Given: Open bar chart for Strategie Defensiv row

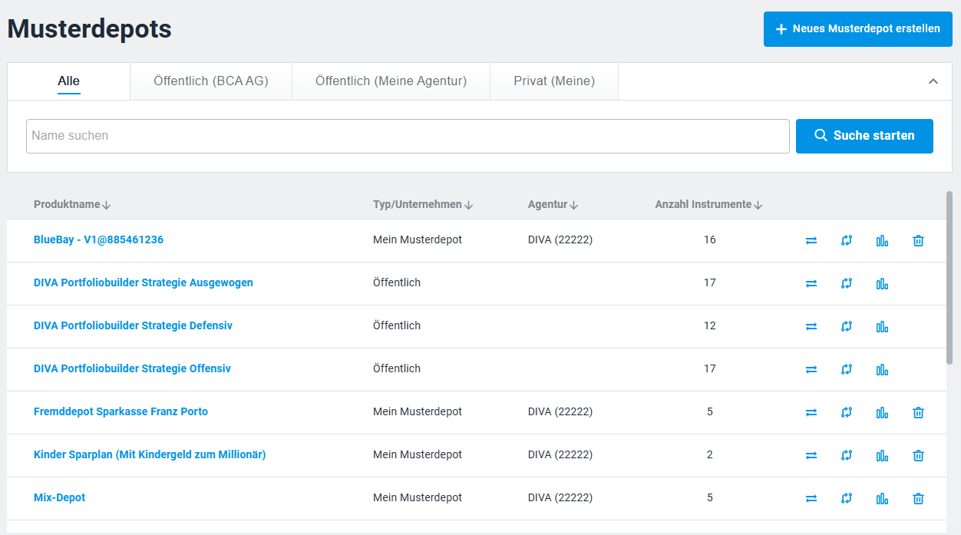Looking at the screenshot, I should click(x=882, y=326).
